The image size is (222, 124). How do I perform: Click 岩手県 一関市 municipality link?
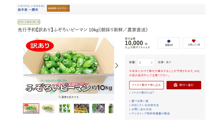28,10
